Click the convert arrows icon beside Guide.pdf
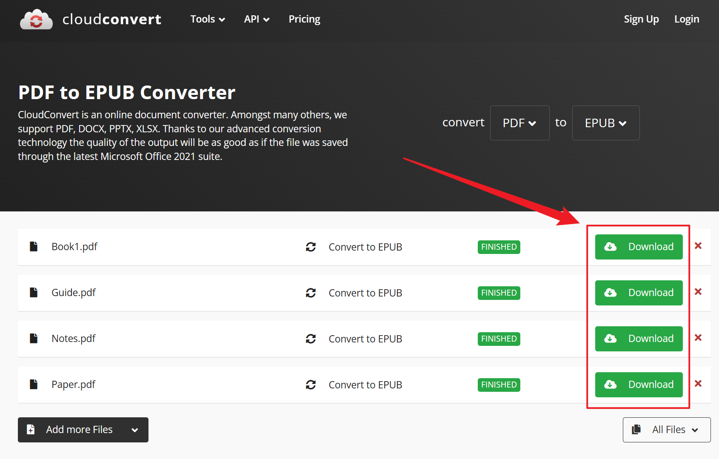Viewport: 719px width, 459px height. point(311,293)
